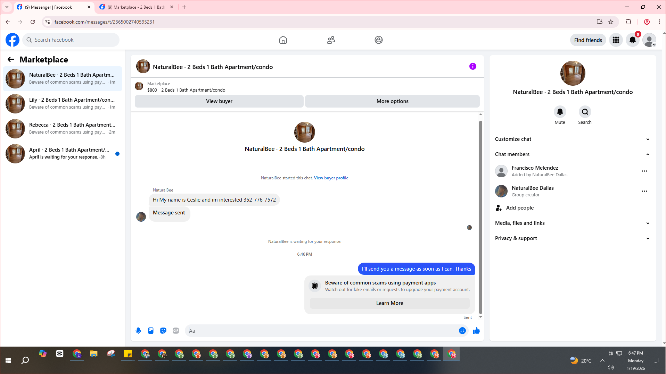Click the chat messages scrollbar
This screenshot has width=666, height=374.
(x=480, y=217)
